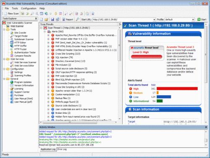The image size is (210, 158).
Task: Open the Configuration menu
Action: coord(29,8)
